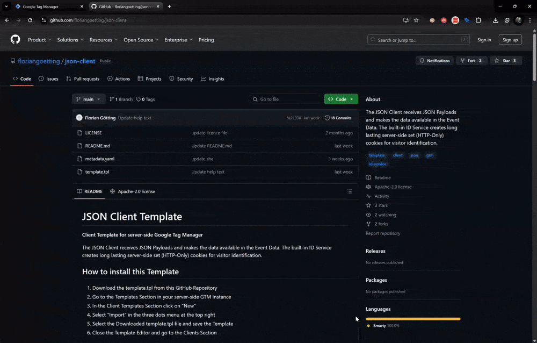537x343 pixels.
Task: Open the README outline list icon
Action: (x=350, y=191)
